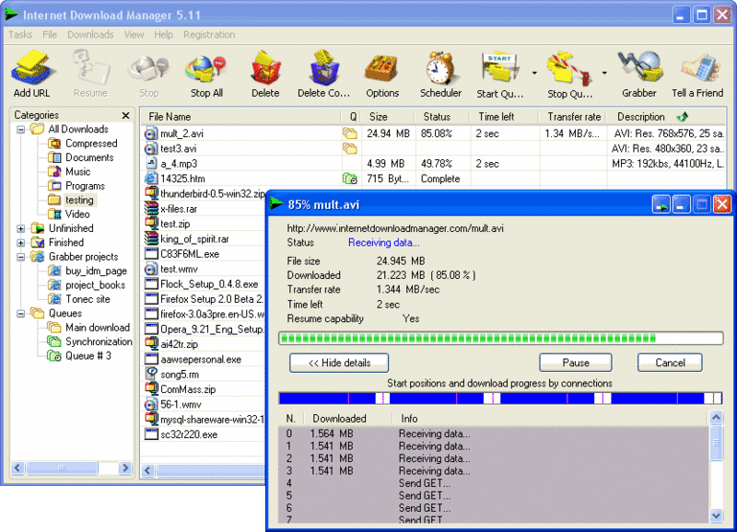Expand the Unfinished tree node
Image resolution: width=737 pixels, height=532 pixels.
(20, 228)
